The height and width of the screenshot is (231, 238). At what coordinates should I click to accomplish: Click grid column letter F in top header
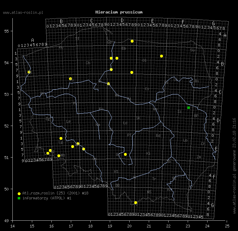point(183,22)
